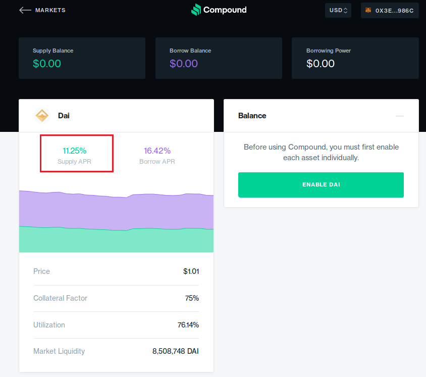Click the Borrow Balance $0.00 value
The image size is (426, 377).
click(184, 64)
